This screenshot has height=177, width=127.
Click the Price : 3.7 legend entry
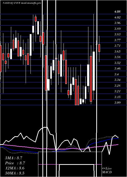point(15,163)
